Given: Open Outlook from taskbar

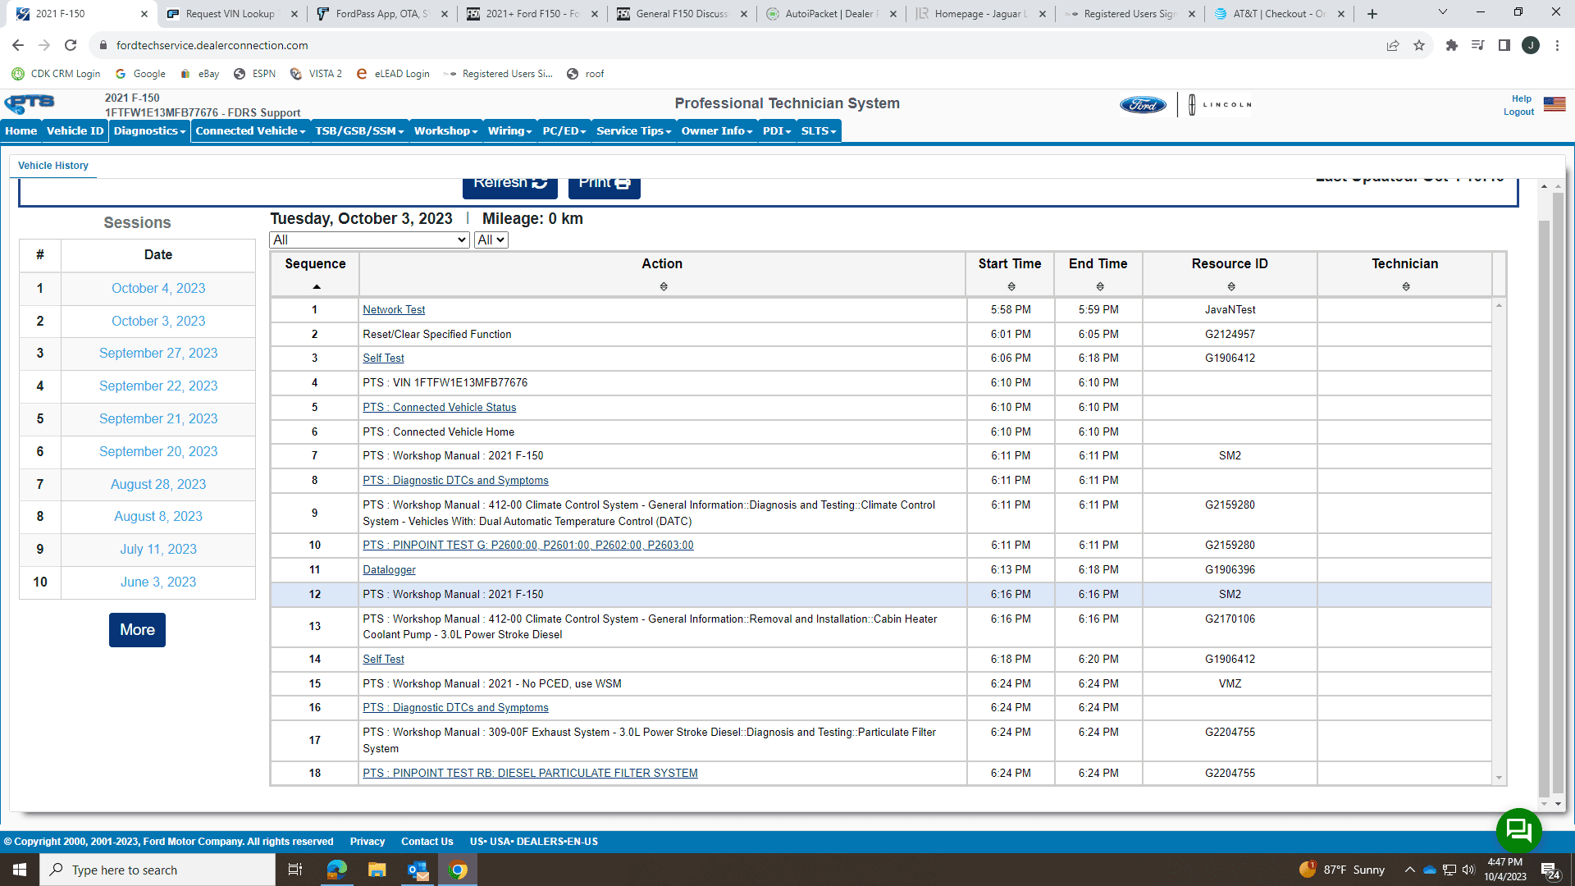Looking at the screenshot, I should pos(418,870).
